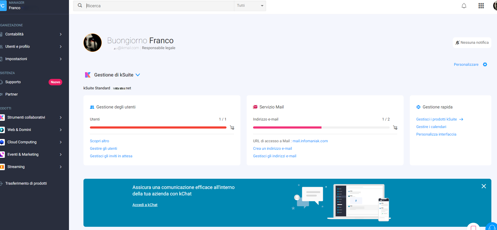The height and width of the screenshot is (230, 497).
Task: Expand Web & Domini chevron
Action: pyautogui.click(x=61, y=130)
